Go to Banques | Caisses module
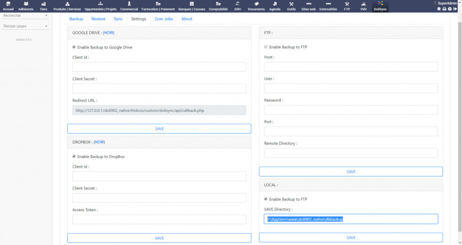Screen dimensions: 462x245 193,6
